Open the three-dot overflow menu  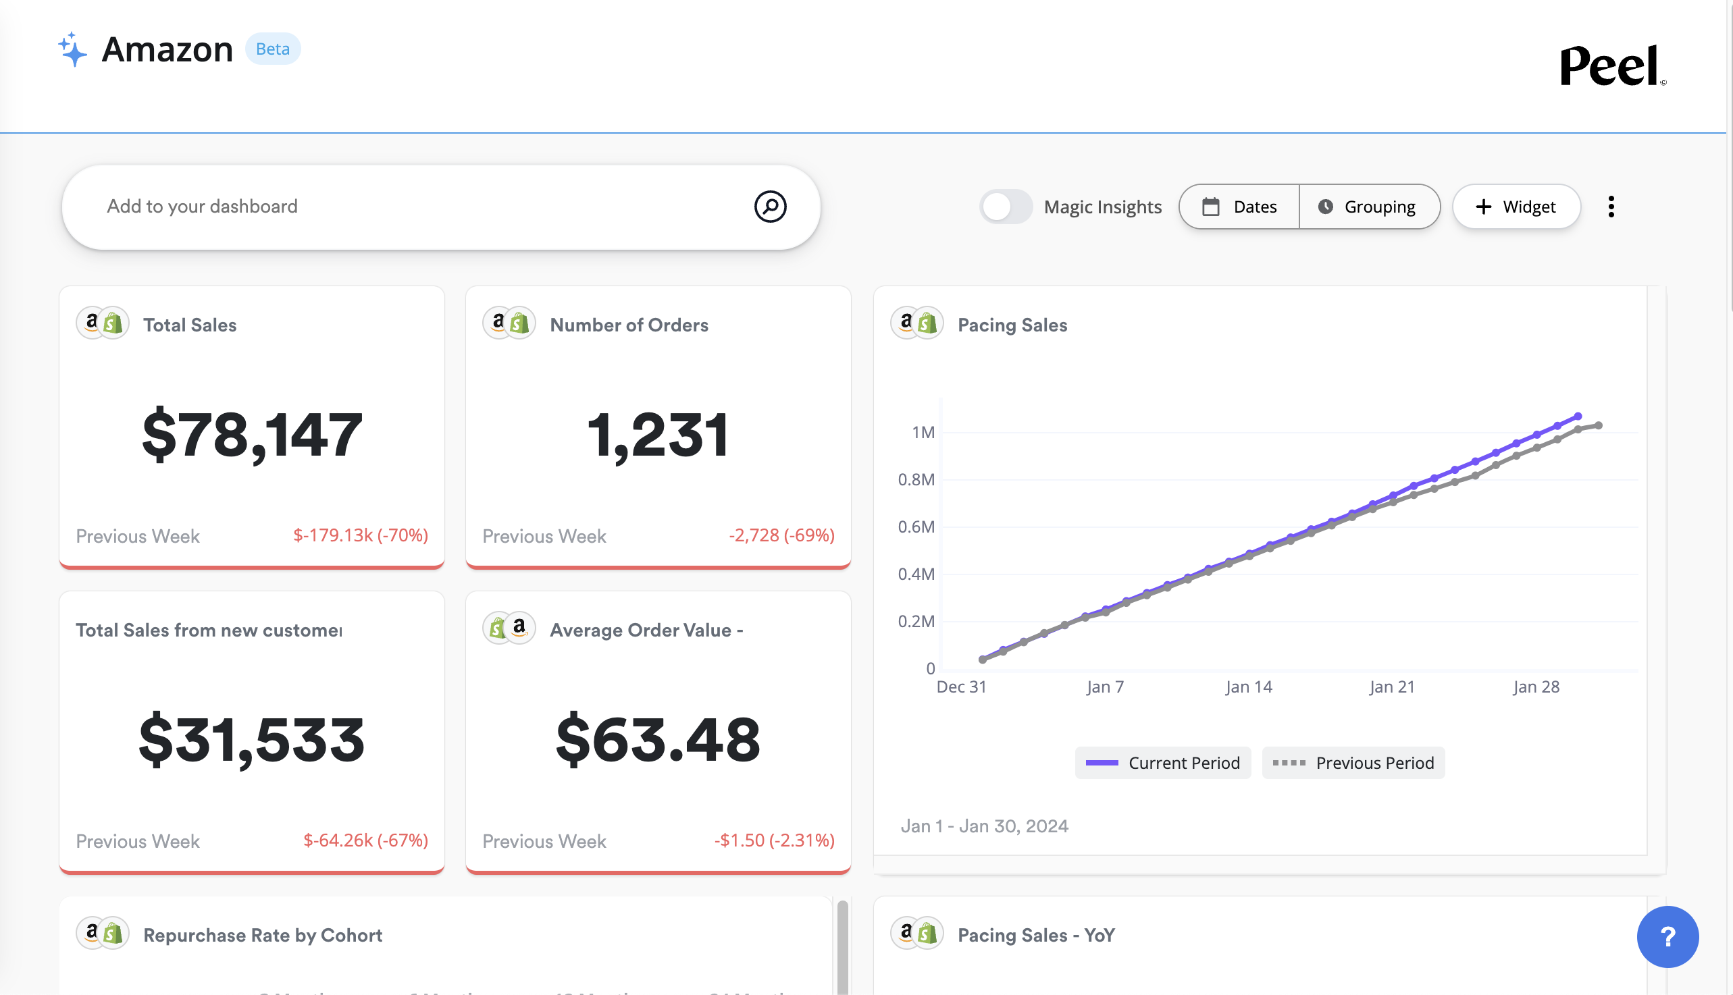click(x=1611, y=207)
